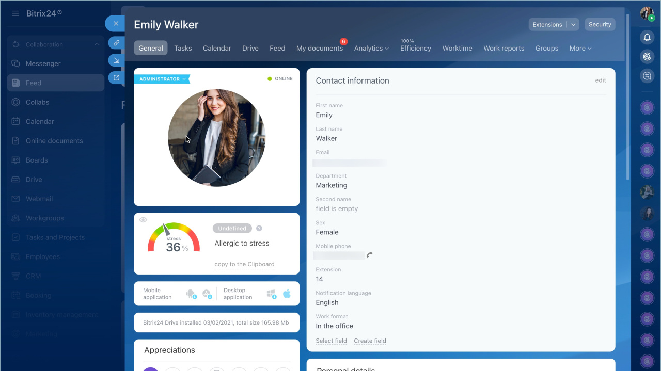Download the Android mobile application

point(191,294)
